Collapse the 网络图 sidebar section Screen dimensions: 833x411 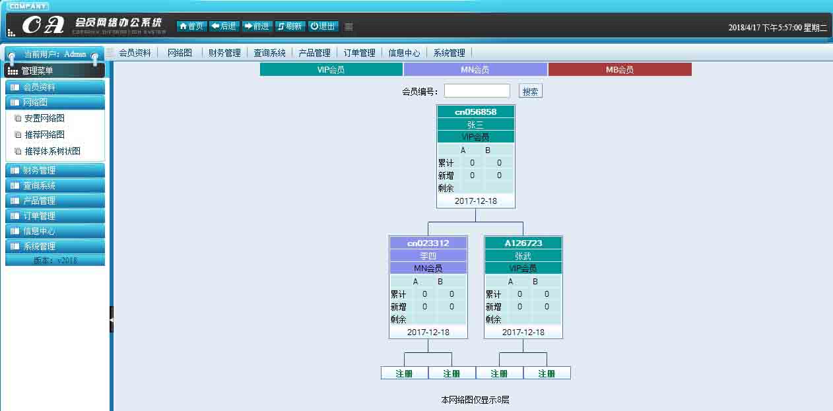click(x=55, y=102)
